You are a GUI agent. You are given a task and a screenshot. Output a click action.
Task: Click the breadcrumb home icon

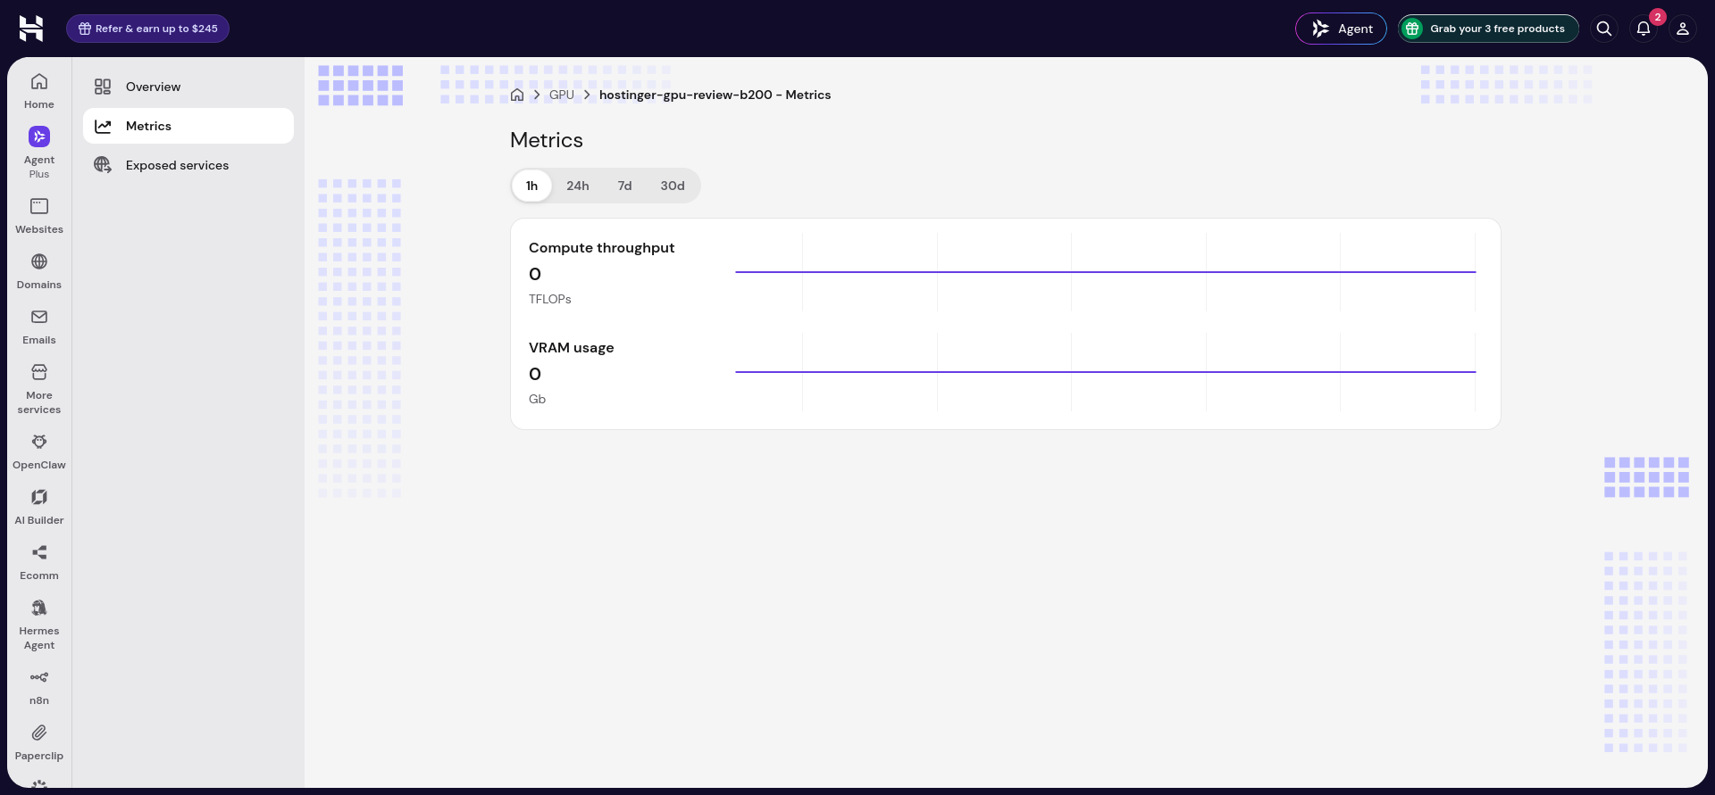pyautogui.click(x=517, y=95)
